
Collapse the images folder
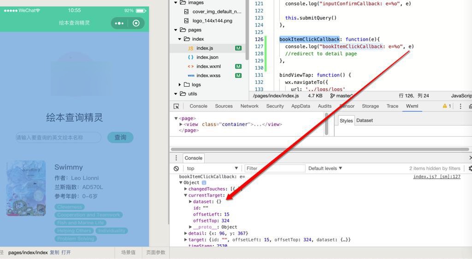tap(176, 2)
